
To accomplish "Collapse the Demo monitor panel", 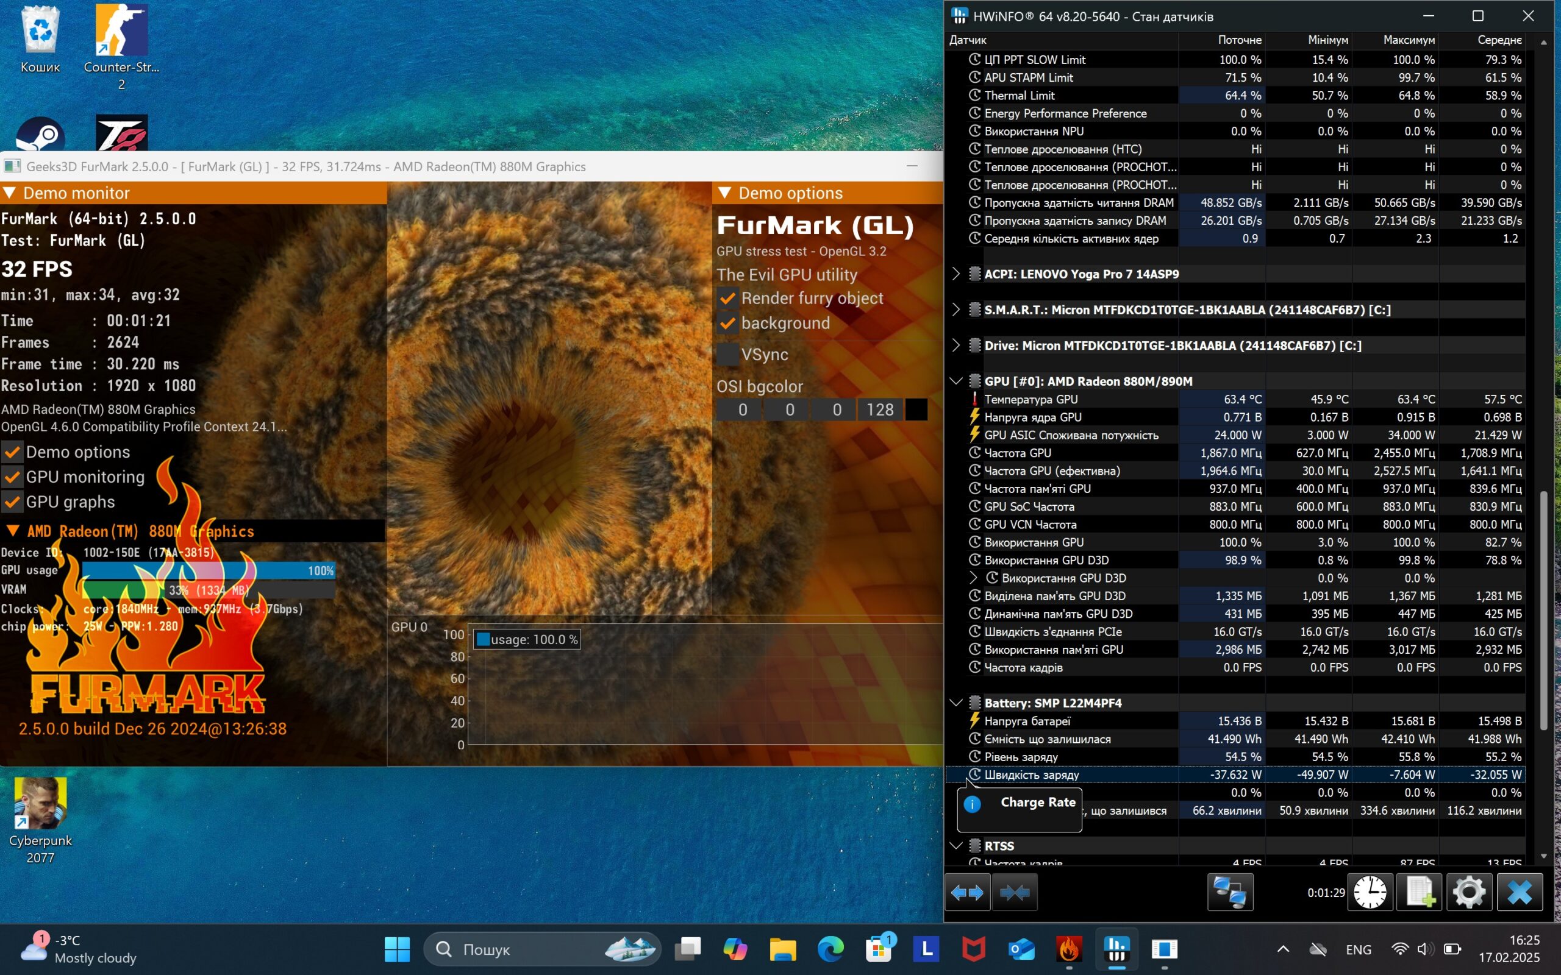I will [10, 193].
